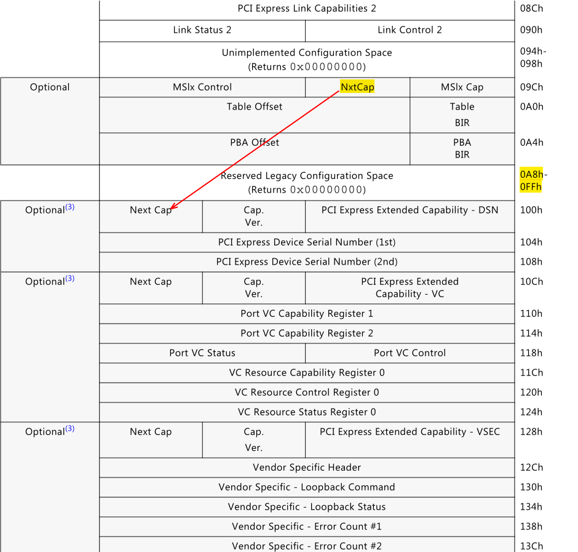Click the 128h offset value
Screen dimensions: 578x552
coord(531,432)
